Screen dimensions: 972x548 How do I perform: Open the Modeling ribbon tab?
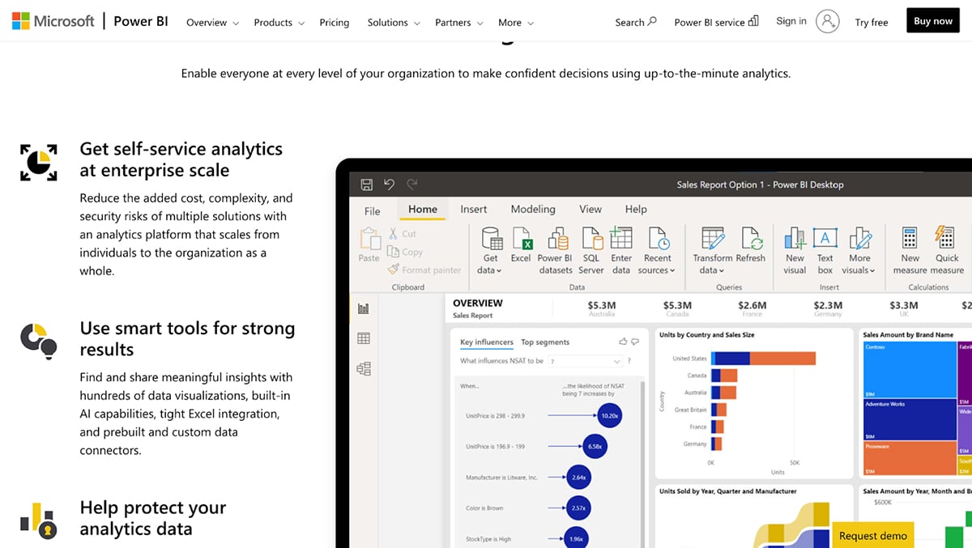click(x=533, y=209)
